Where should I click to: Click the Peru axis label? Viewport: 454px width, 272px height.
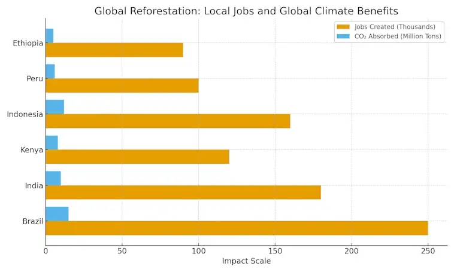pyautogui.click(x=35, y=79)
